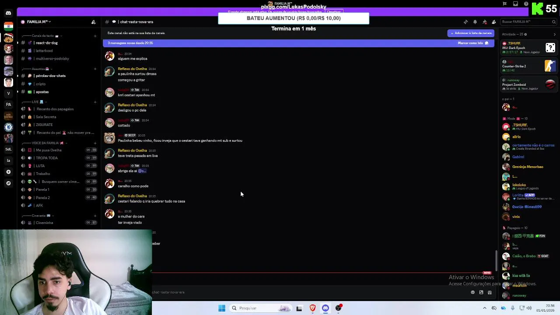560x315 pixels.
Task: Show hidden system tray icons chevron
Action: [x=484, y=308]
